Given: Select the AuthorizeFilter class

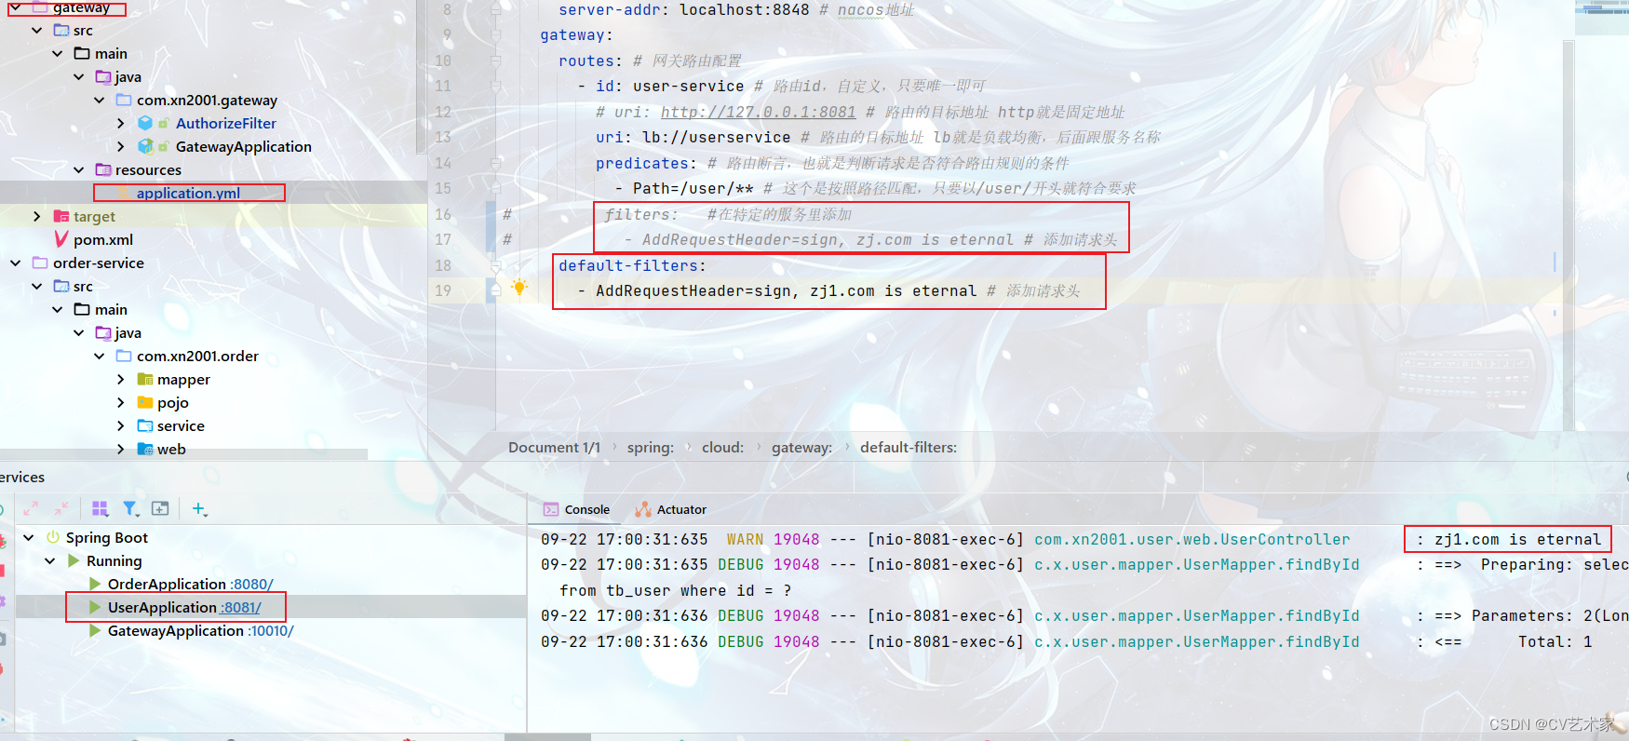Looking at the screenshot, I should (x=226, y=123).
